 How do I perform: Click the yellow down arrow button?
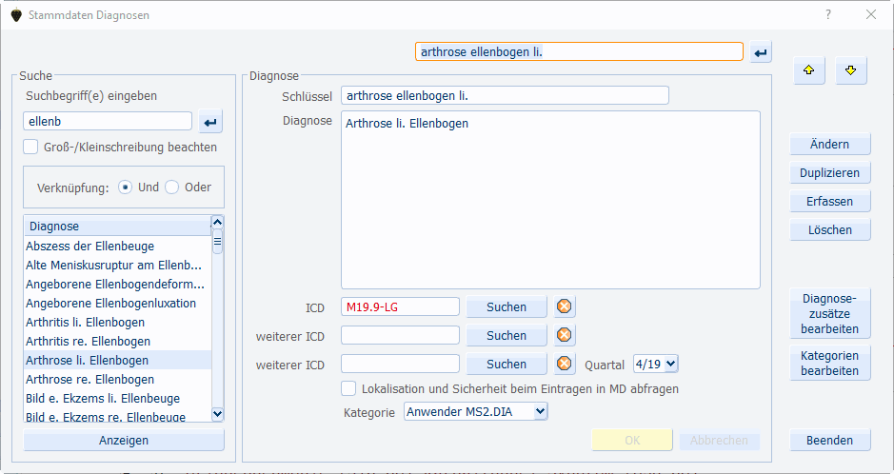pos(850,70)
